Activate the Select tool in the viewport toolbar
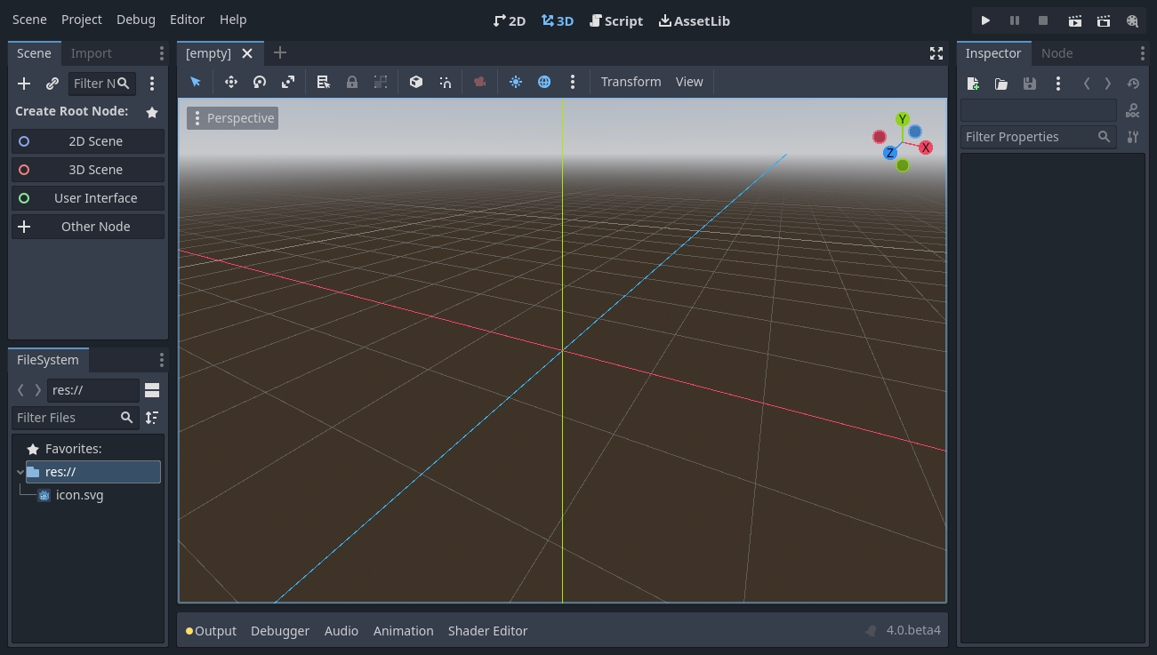This screenshot has width=1157, height=655. tap(196, 82)
